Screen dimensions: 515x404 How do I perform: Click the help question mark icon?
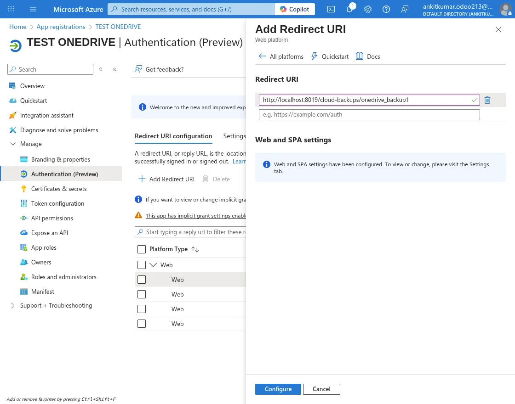click(386, 9)
